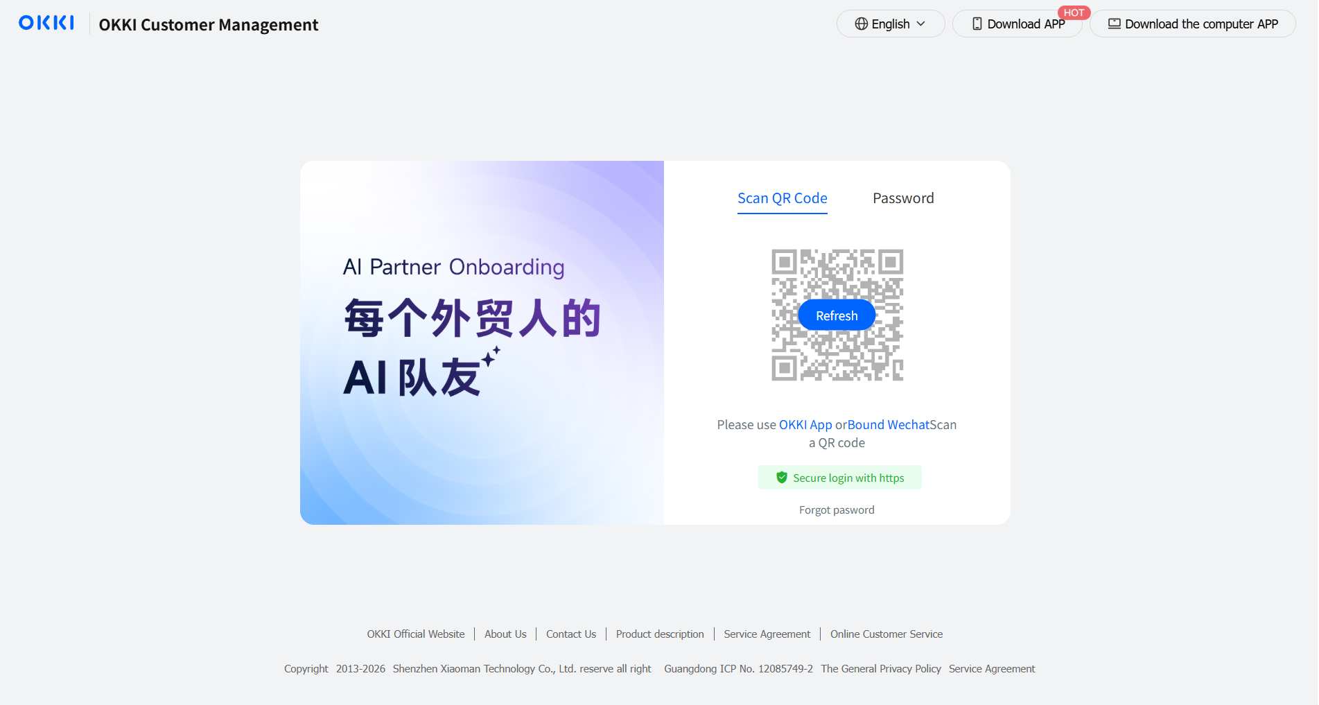Open Online Customer Service link
This screenshot has width=1319, height=705.
click(x=886, y=634)
